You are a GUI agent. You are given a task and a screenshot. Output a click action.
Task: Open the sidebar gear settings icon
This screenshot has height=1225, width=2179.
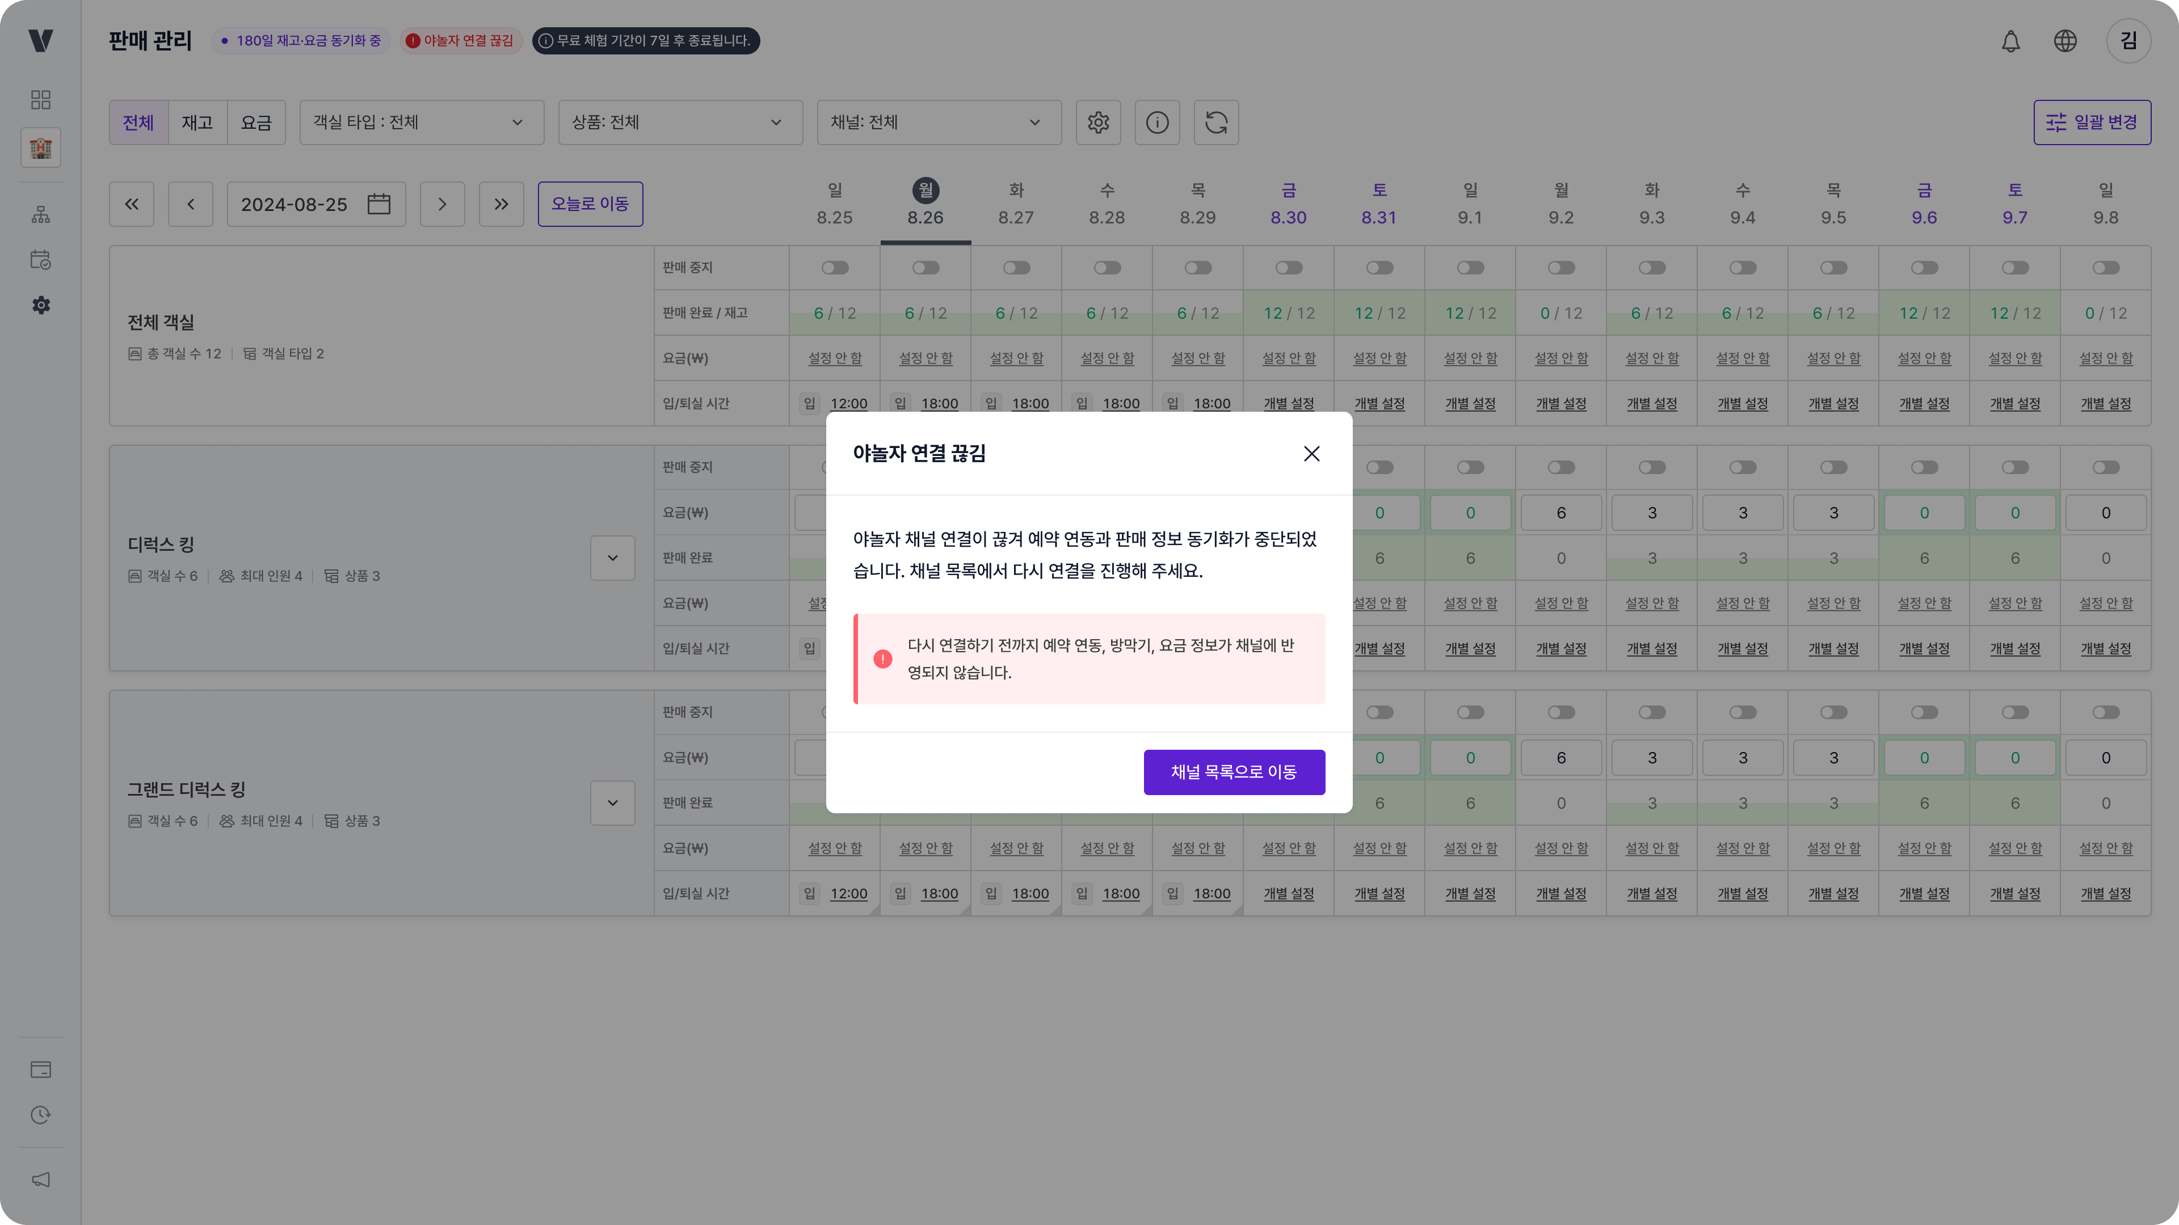pos(41,305)
